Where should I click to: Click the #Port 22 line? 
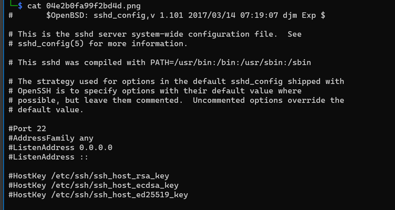click(x=27, y=129)
